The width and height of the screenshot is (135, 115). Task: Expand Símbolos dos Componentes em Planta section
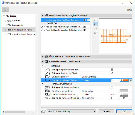tap(43, 57)
